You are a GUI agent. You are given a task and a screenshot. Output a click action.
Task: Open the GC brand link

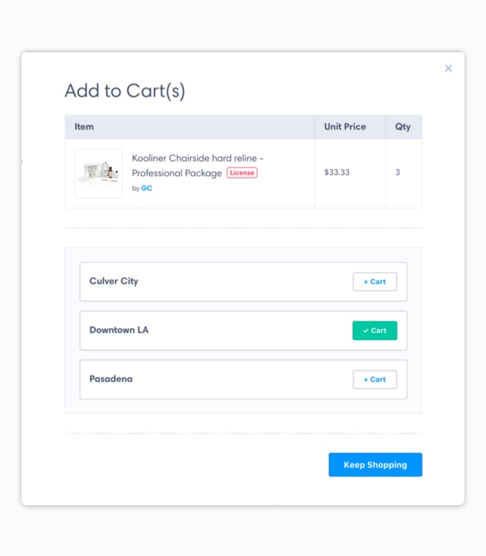[146, 188]
